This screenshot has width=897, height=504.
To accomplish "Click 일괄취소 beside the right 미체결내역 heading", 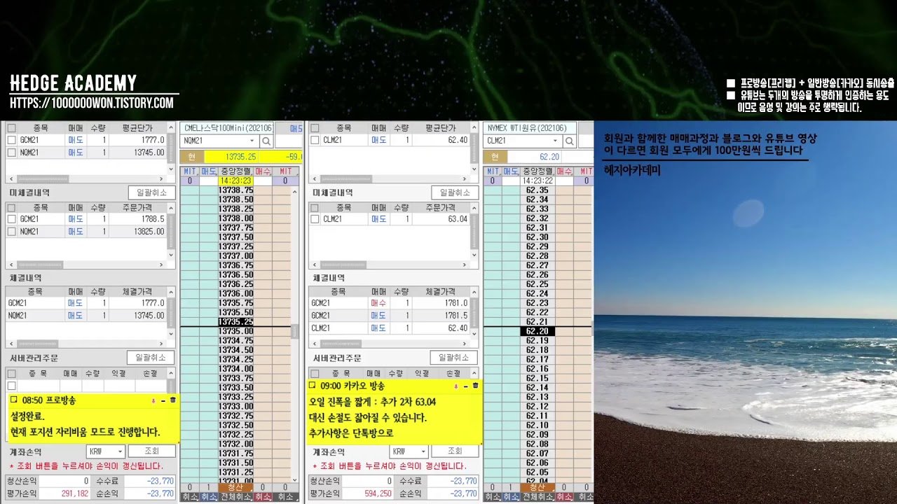I will (x=455, y=192).
